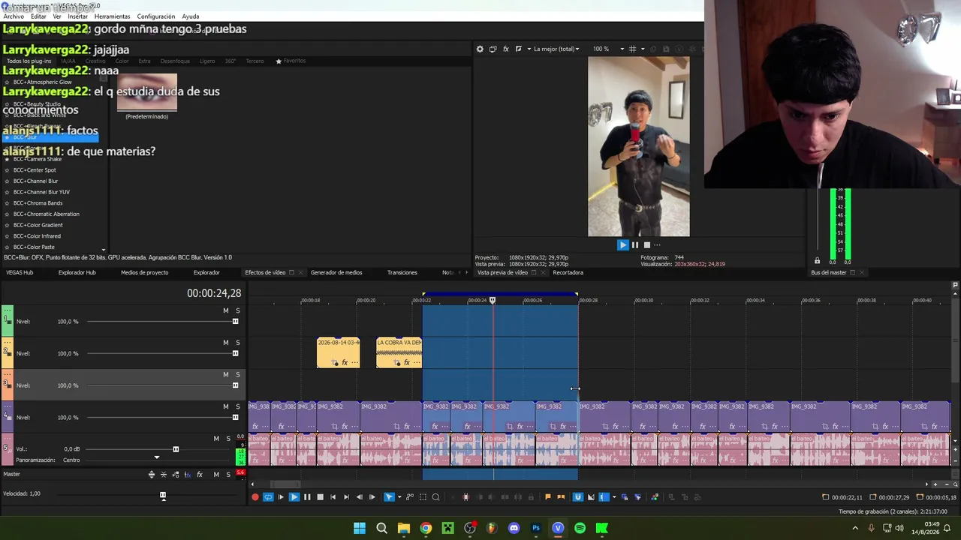
Task: Switch to the Recortadora tab
Action: [568, 272]
